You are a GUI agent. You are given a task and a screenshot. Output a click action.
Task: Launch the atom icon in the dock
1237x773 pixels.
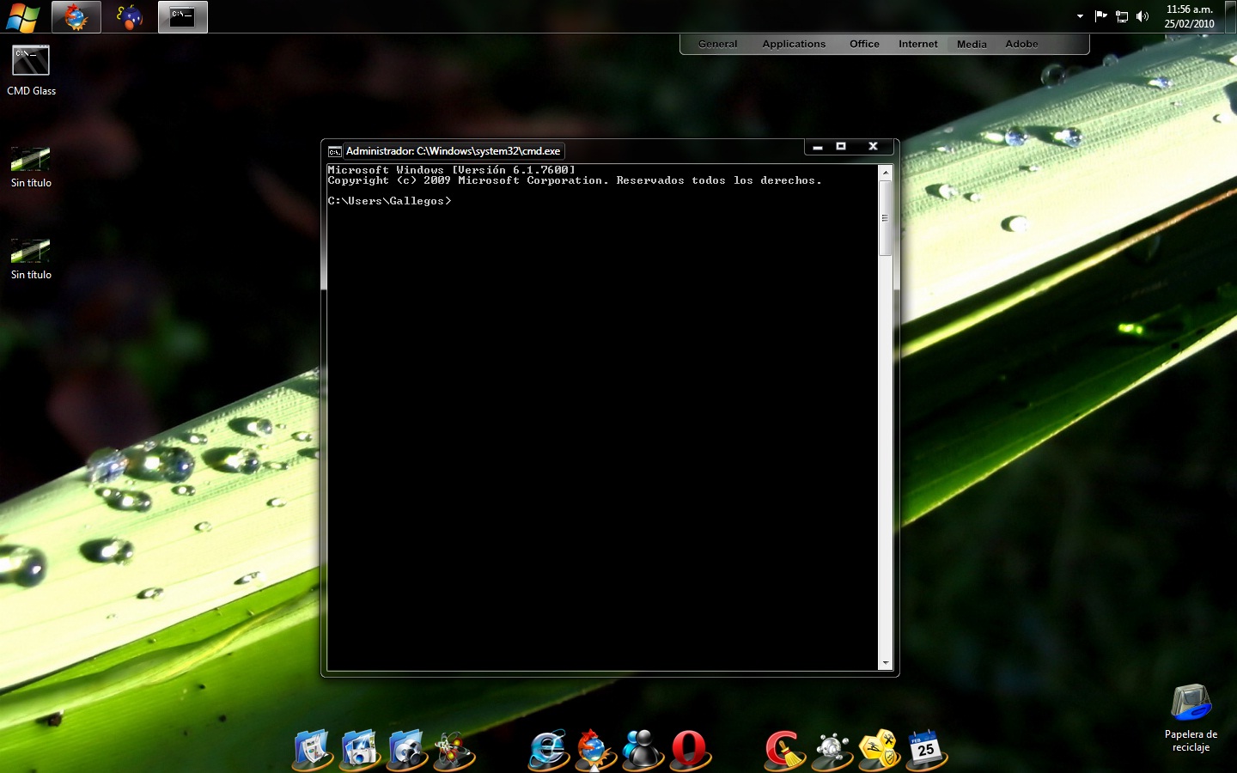click(454, 750)
